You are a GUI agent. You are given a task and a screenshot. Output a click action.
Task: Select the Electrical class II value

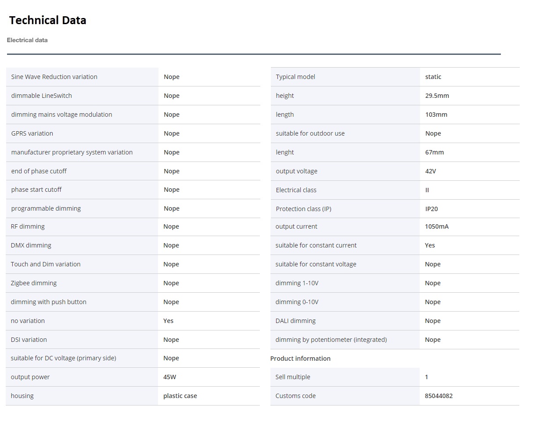(427, 190)
